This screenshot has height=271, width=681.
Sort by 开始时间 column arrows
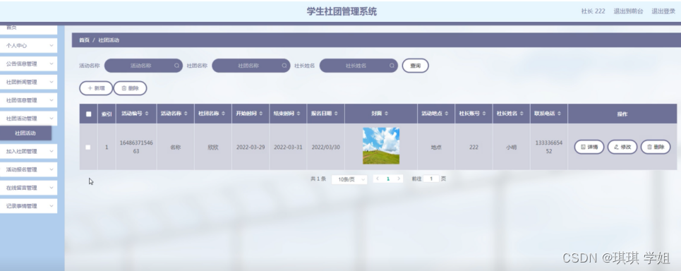click(261, 114)
